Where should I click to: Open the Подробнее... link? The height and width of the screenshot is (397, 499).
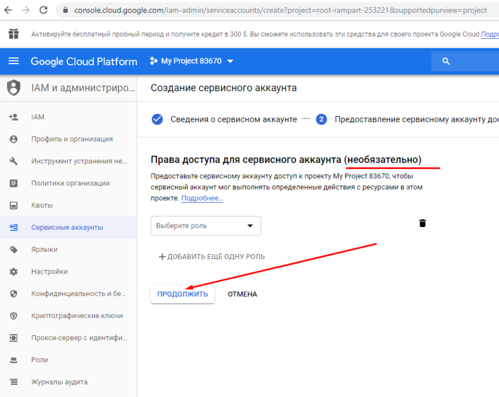(202, 198)
